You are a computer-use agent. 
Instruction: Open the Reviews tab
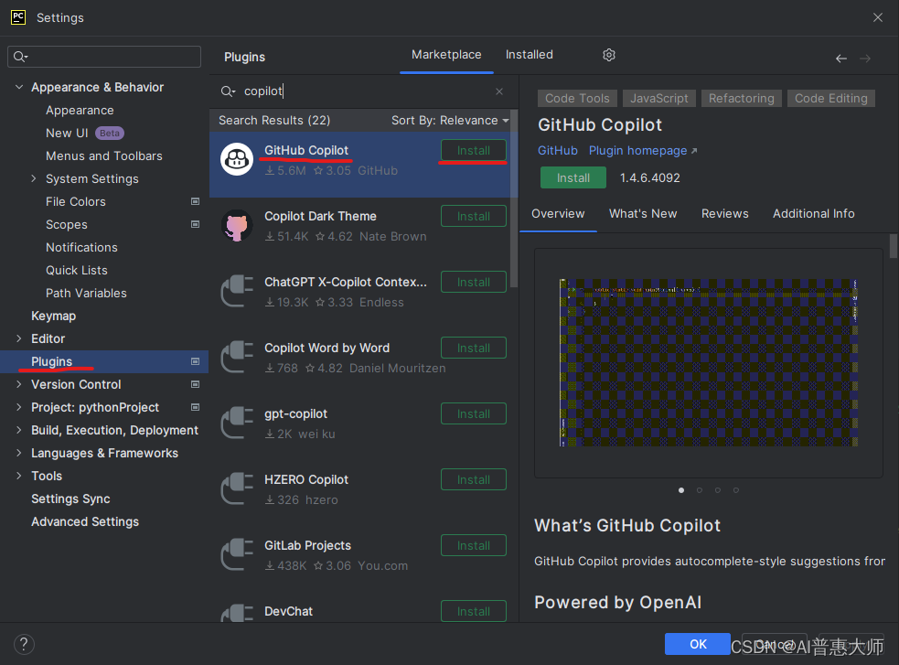pyautogui.click(x=724, y=214)
